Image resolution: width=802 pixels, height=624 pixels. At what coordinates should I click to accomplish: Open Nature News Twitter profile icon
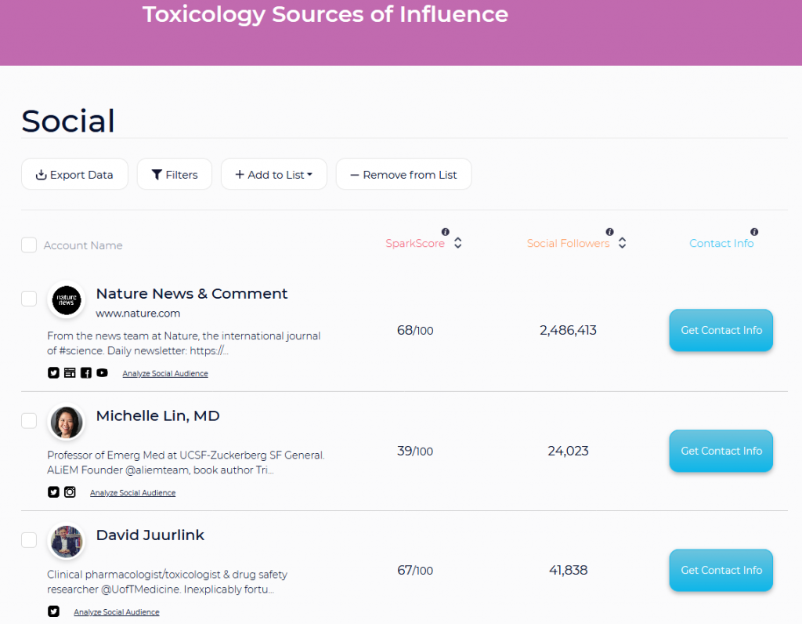point(53,372)
